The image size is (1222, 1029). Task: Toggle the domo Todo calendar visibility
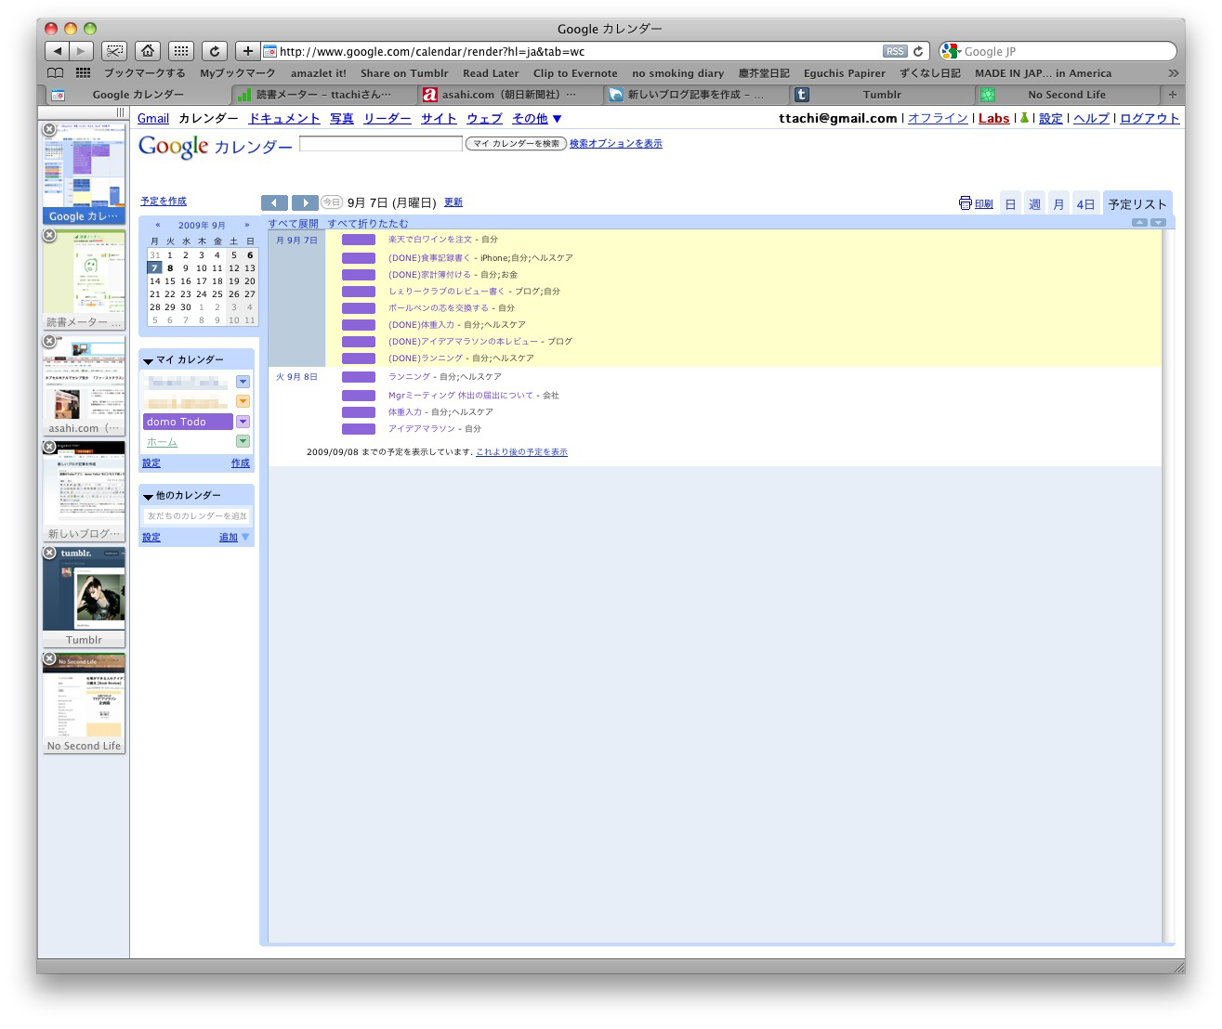click(188, 422)
